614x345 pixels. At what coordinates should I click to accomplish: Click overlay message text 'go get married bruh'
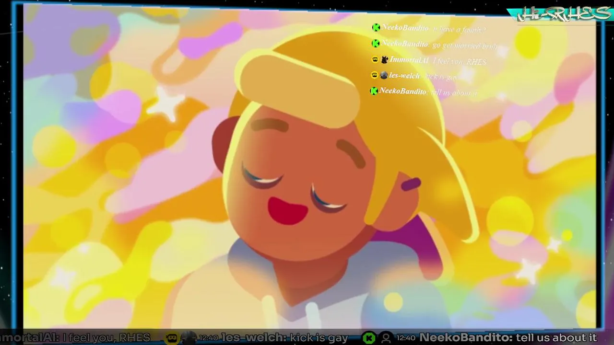tap(464, 46)
